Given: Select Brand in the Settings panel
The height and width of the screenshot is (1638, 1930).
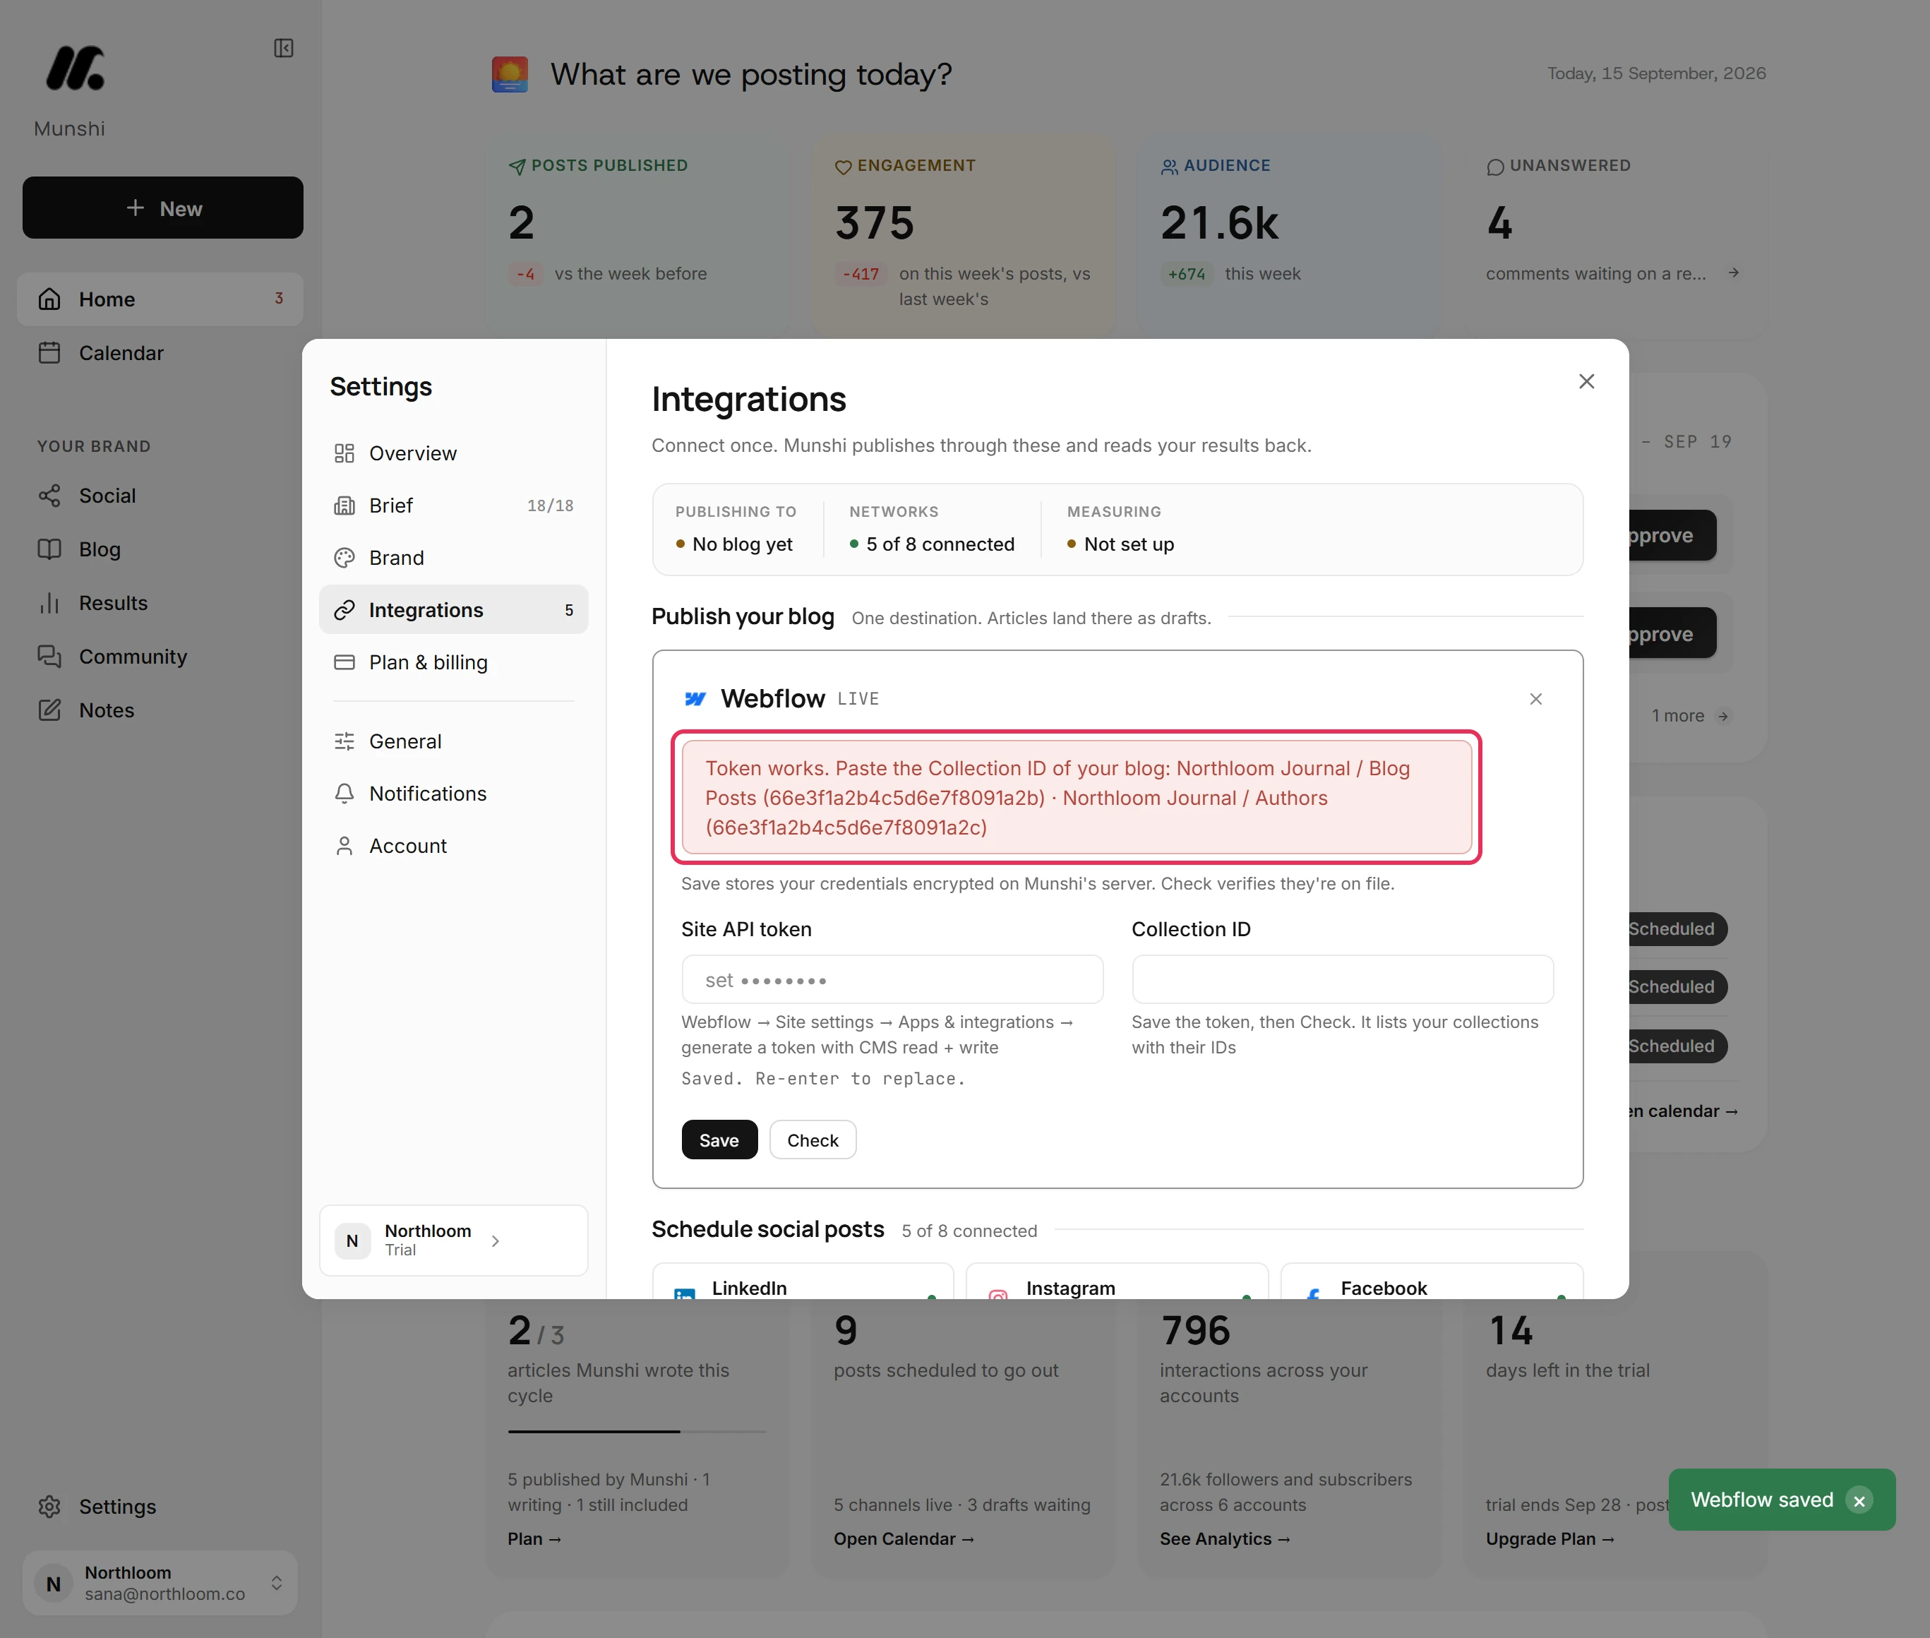Looking at the screenshot, I should coord(453,557).
